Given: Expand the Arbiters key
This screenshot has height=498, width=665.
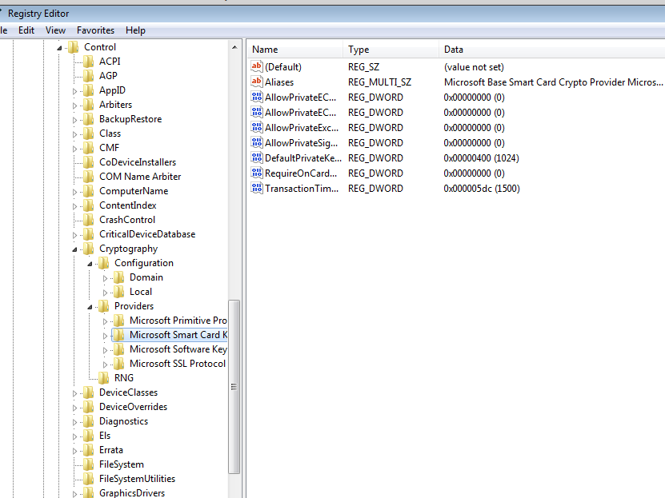Looking at the screenshot, I should [74, 106].
